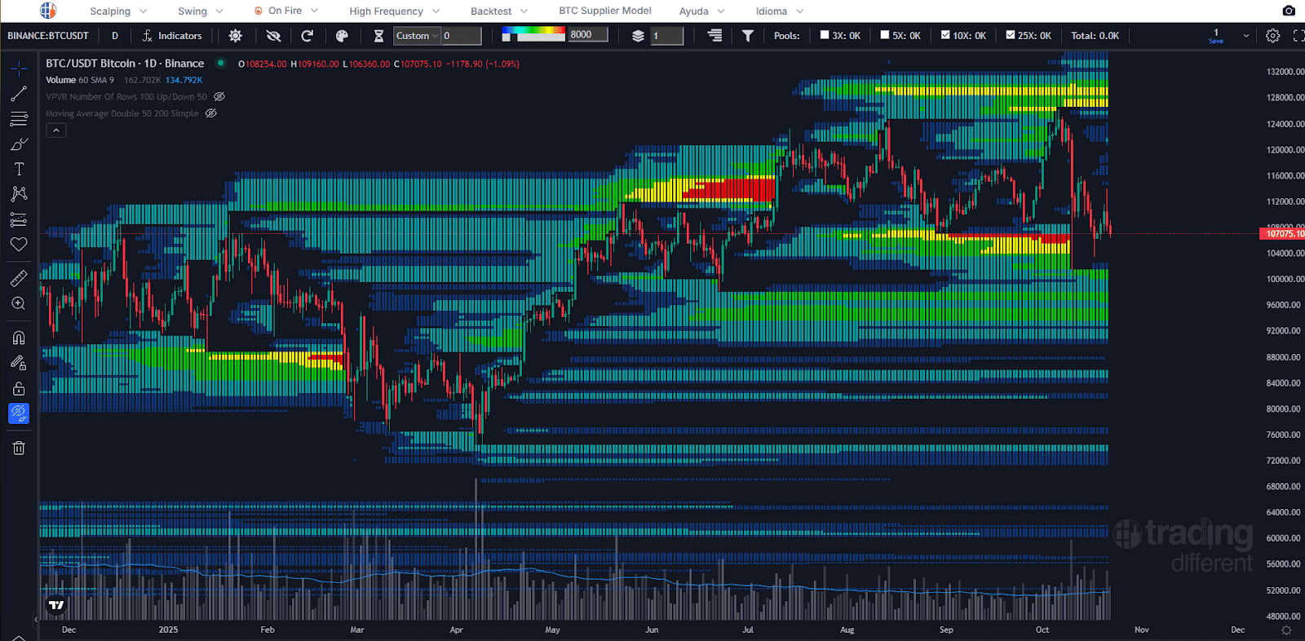
Task: Open the color palette icon
Action: click(343, 36)
